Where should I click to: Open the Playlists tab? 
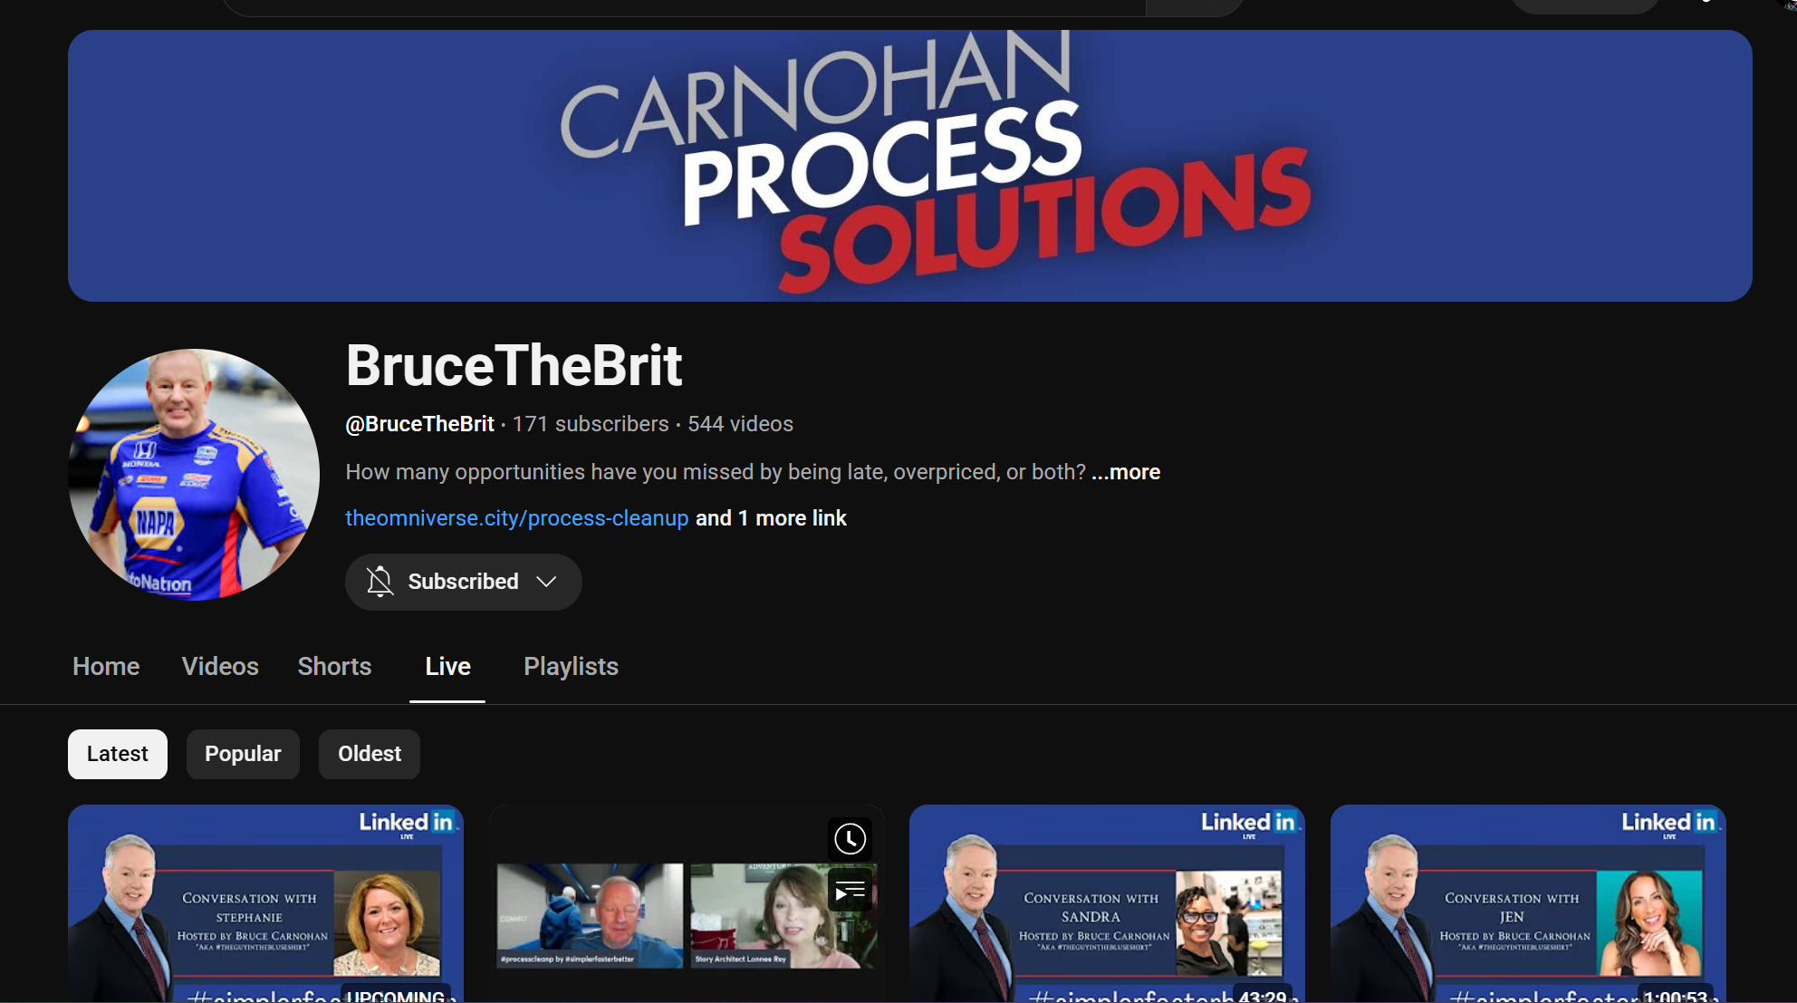571,667
